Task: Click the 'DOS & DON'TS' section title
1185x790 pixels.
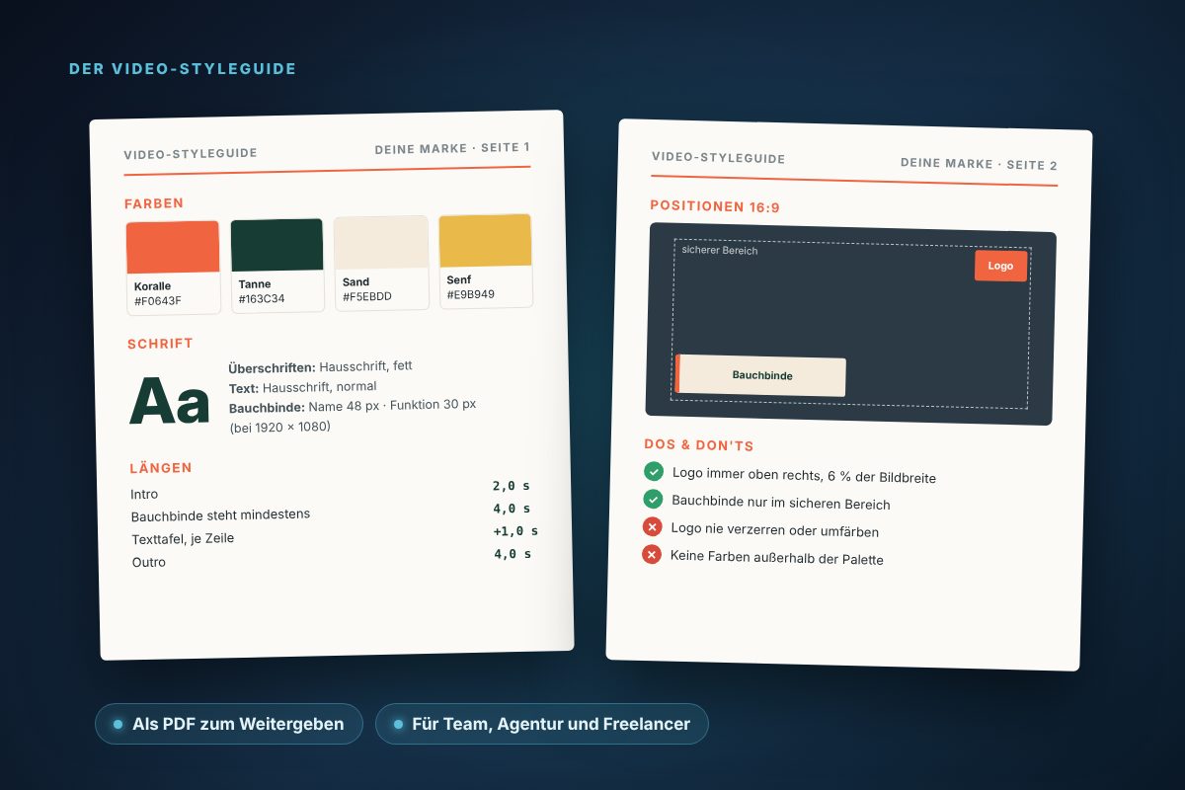Action: point(699,445)
